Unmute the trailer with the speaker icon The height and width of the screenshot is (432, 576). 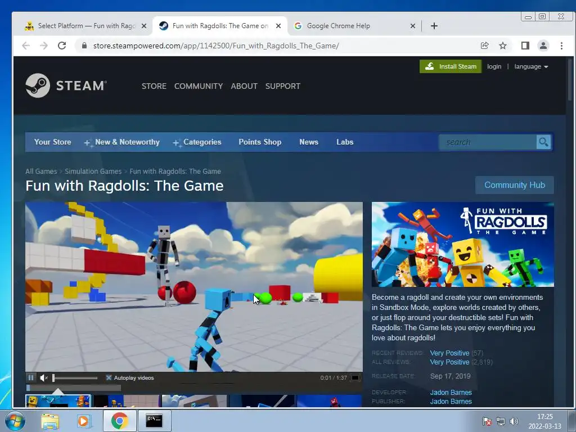tap(44, 377)
